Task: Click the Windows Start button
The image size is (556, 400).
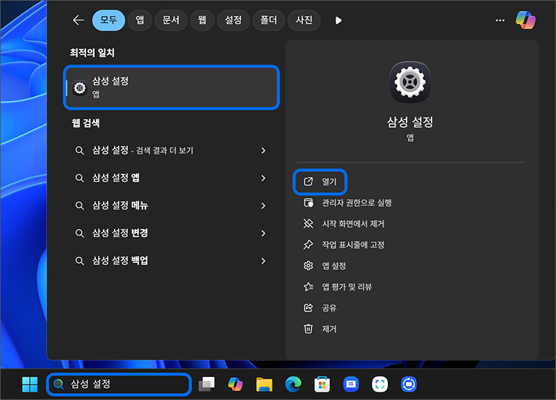Action: click(30, 385)
